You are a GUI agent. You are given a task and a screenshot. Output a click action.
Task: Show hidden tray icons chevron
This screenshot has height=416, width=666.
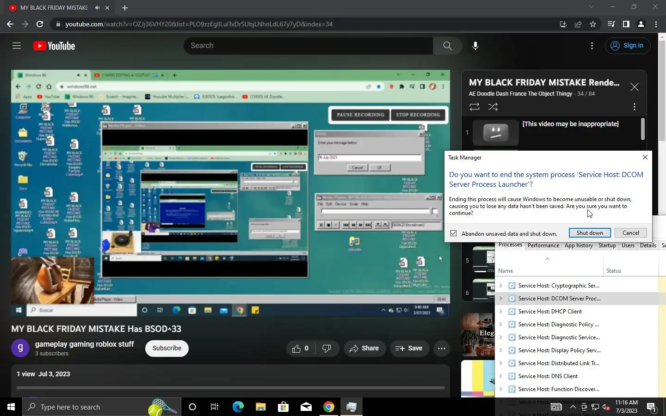pos(573,407)
